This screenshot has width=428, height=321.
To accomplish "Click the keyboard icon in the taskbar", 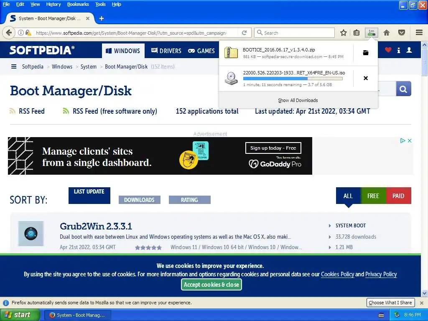I will 381,315.
